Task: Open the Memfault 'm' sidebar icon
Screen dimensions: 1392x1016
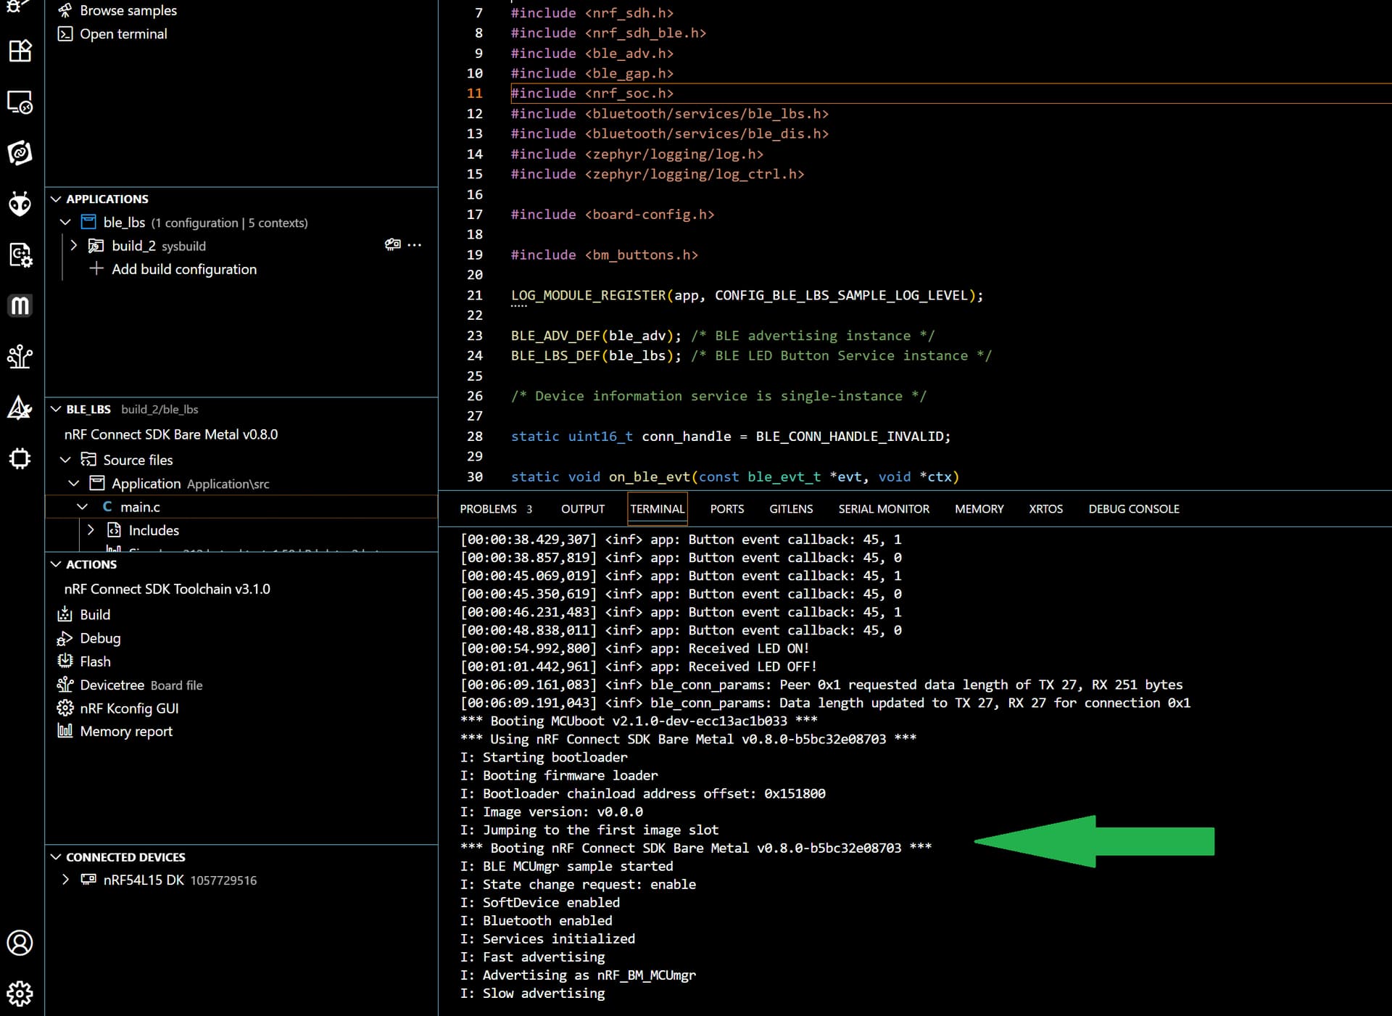Action: tap(20, 306)
